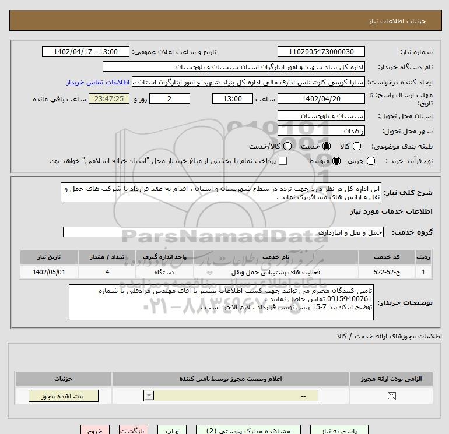Click the need number field 1102005473000030
This screenshot has width=449, height=434.
321,51
